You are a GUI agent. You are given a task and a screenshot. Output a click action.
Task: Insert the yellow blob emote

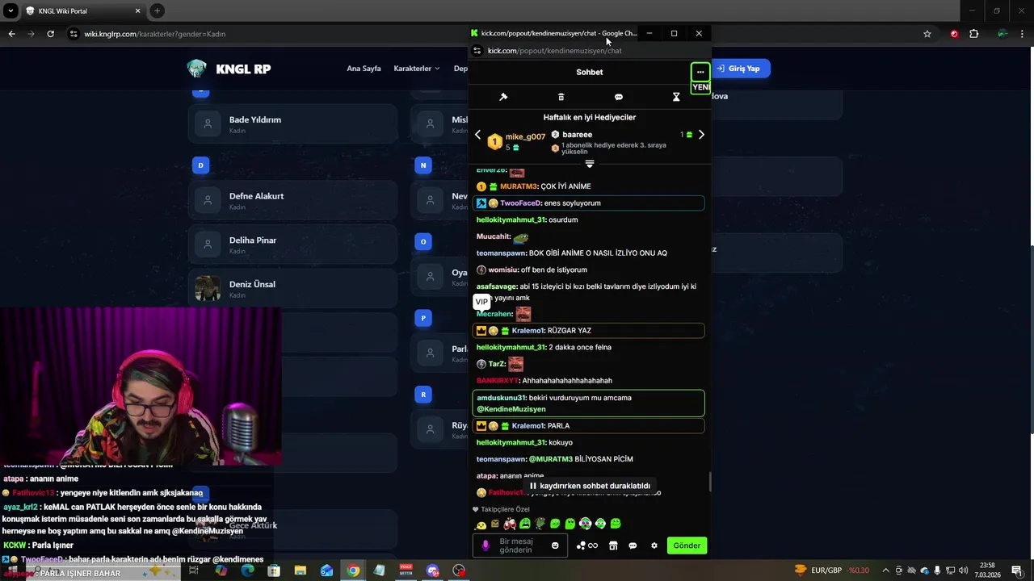[481, 525]
